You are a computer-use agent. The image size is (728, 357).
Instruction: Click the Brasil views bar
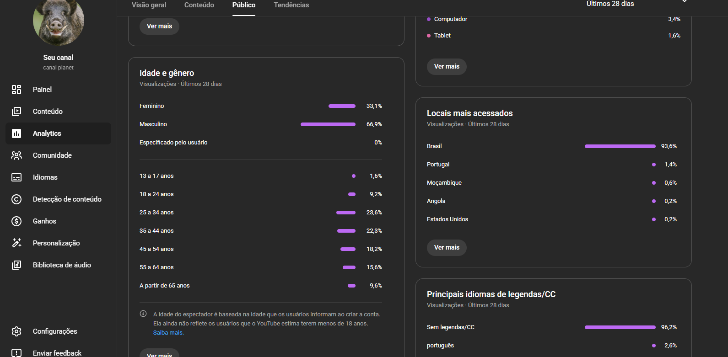click(620, 146)
